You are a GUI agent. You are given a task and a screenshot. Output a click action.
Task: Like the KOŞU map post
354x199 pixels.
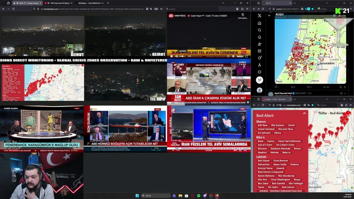click(x=309, y=87)
